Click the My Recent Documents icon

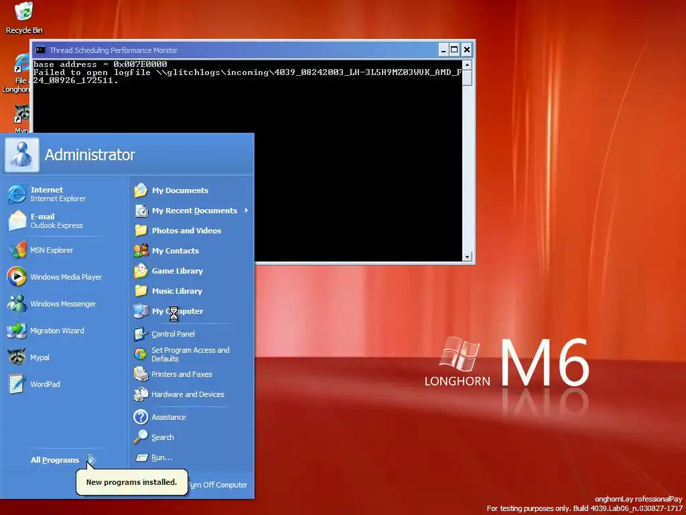coord(141,211)
